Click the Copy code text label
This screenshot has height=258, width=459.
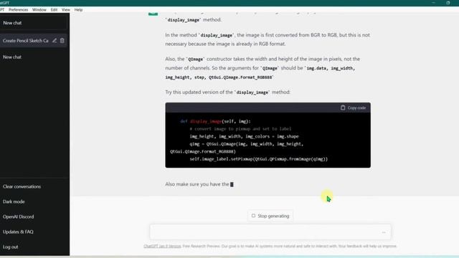356,108
